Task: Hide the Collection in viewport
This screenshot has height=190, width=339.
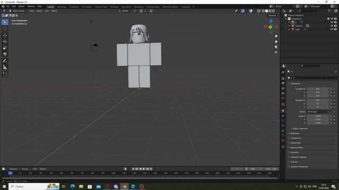Action: (x=332, y=19)
